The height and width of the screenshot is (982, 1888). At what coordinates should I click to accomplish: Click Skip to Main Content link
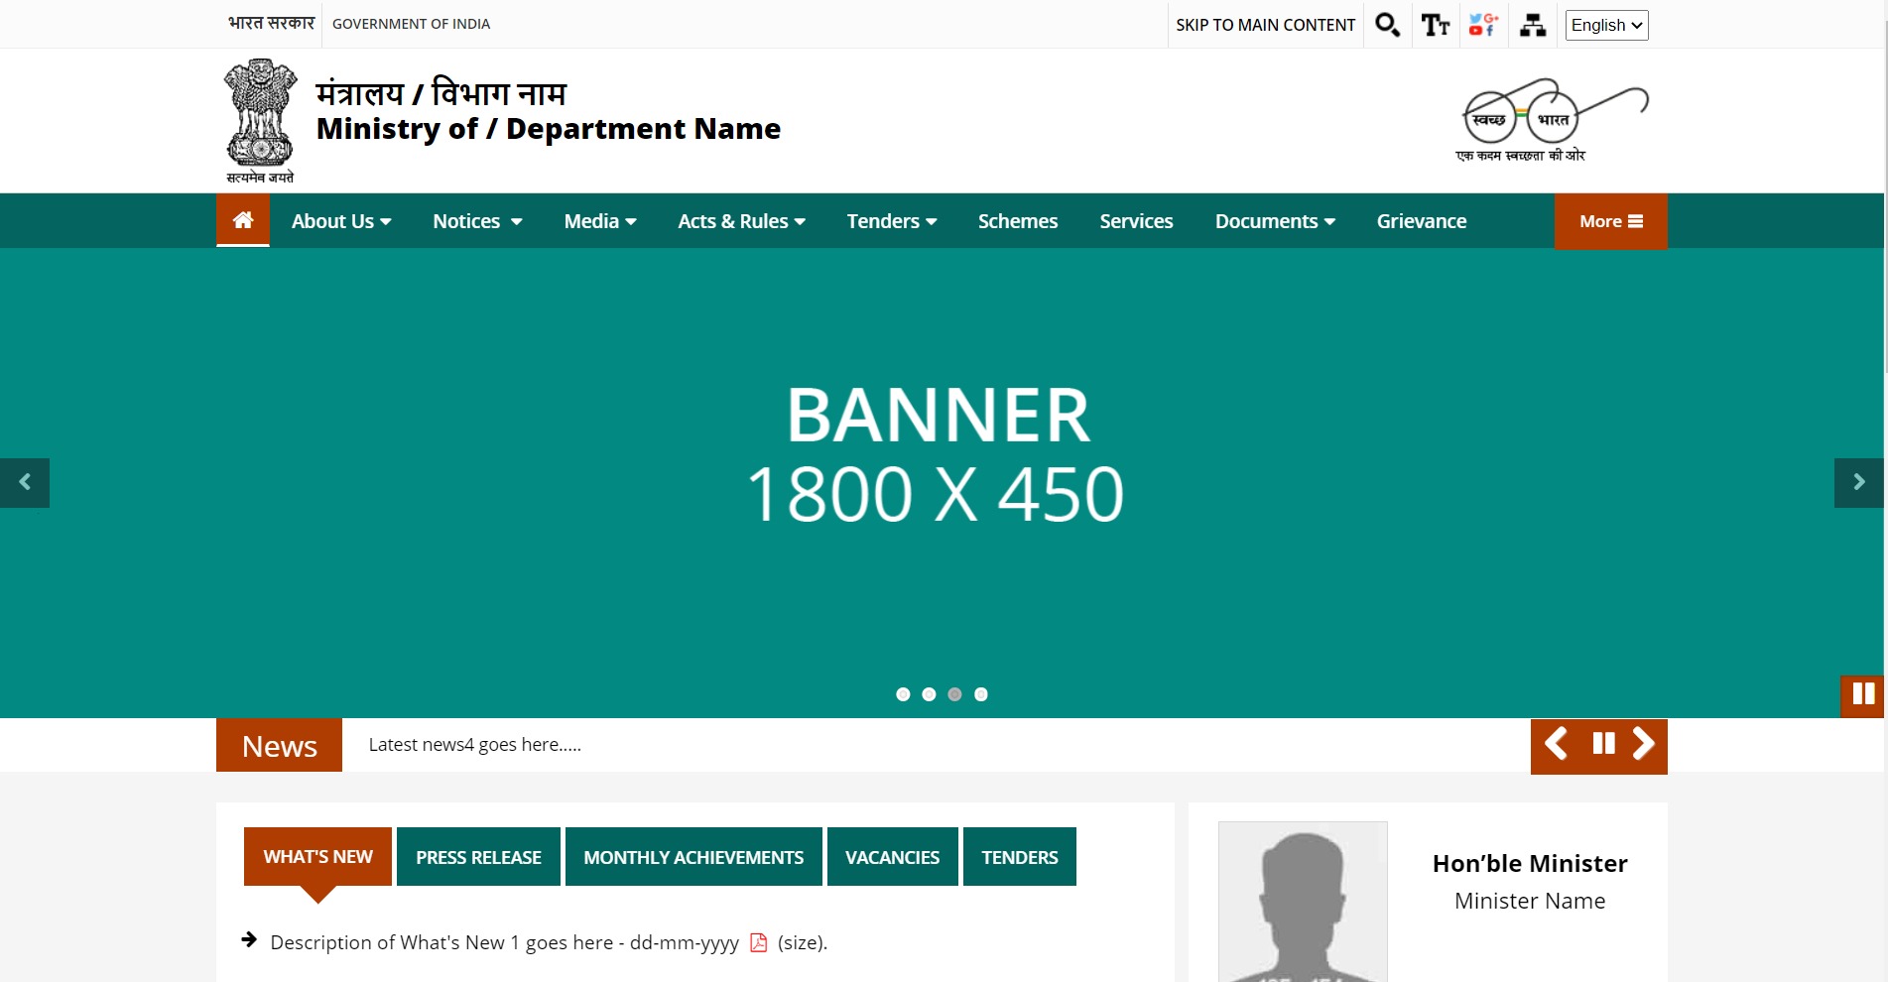pos(1265,25)
